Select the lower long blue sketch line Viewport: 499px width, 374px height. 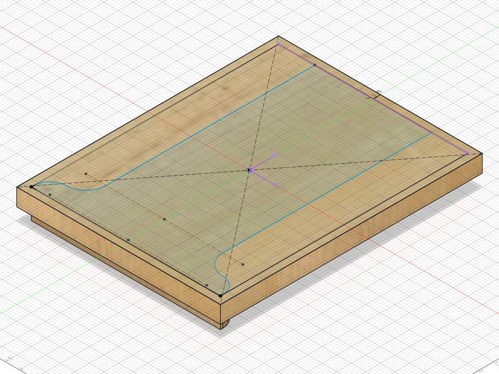click(x=329, y=192)
